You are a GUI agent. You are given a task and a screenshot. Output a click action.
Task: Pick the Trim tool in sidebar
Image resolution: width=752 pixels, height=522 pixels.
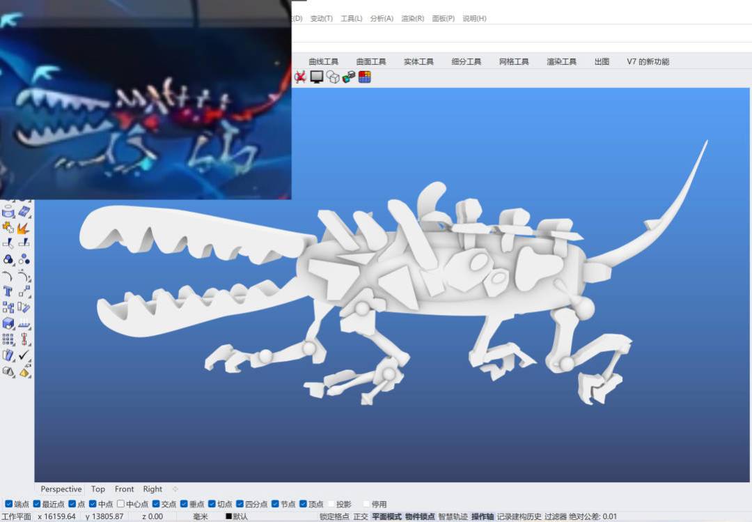coord(8,243)
